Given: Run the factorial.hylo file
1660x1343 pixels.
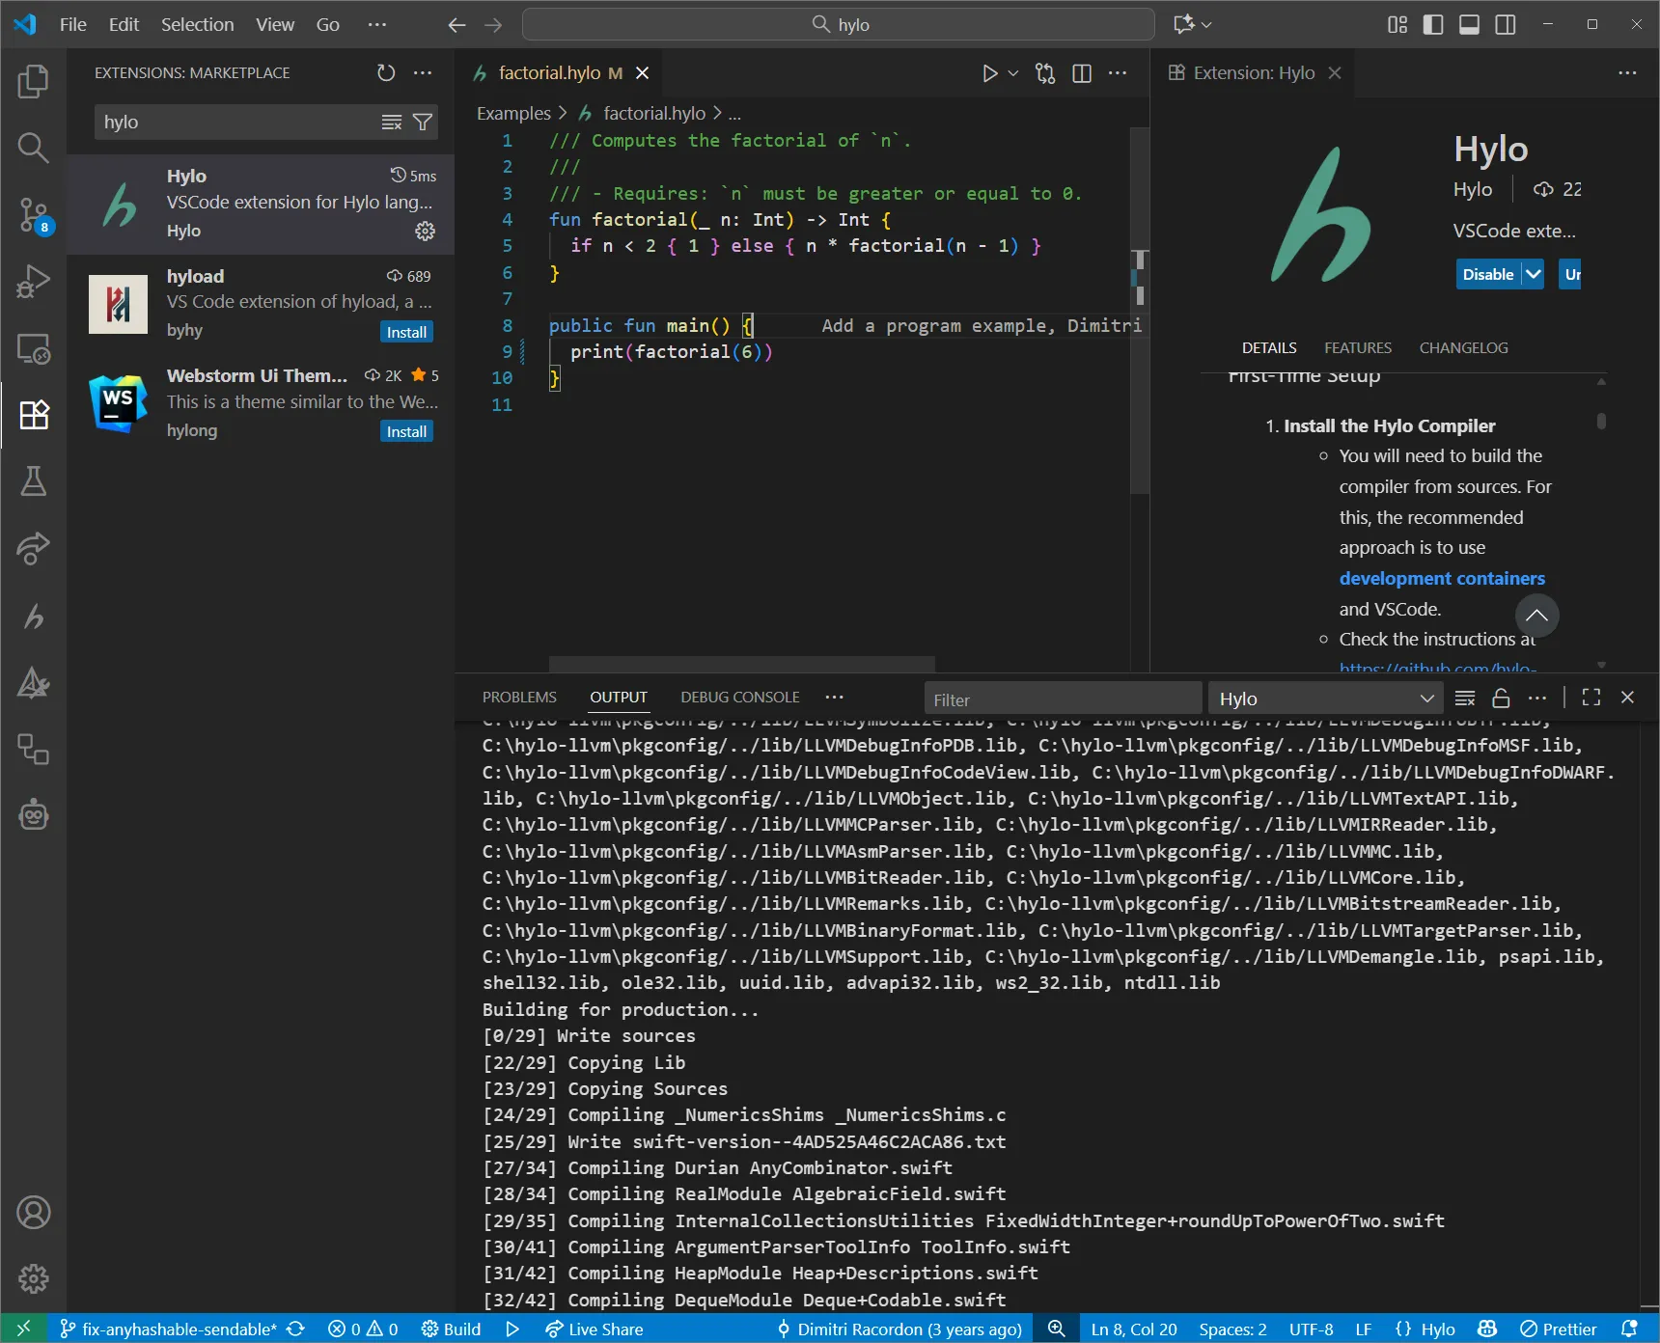Looking at the screenshot, I should 989,72.
